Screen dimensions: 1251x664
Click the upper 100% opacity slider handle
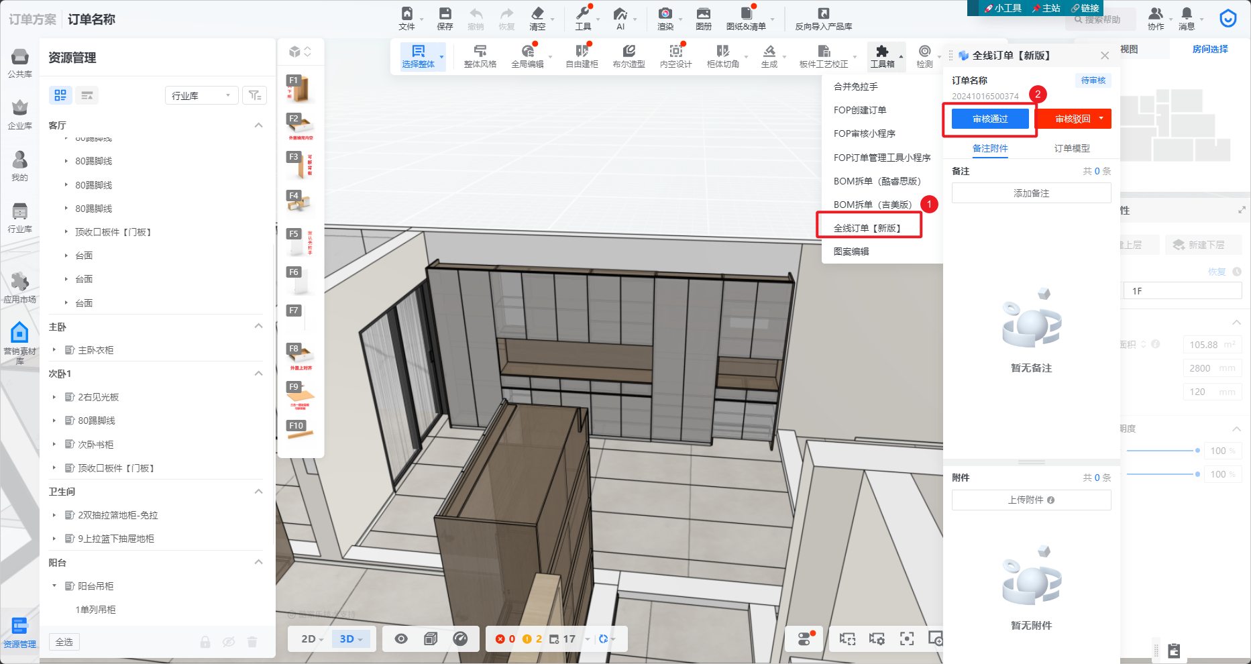click(1197, 451)
